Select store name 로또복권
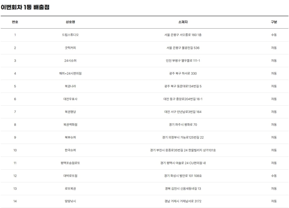Image resolution: width=289 pixels, height=208 pixels. coord(70,188)
